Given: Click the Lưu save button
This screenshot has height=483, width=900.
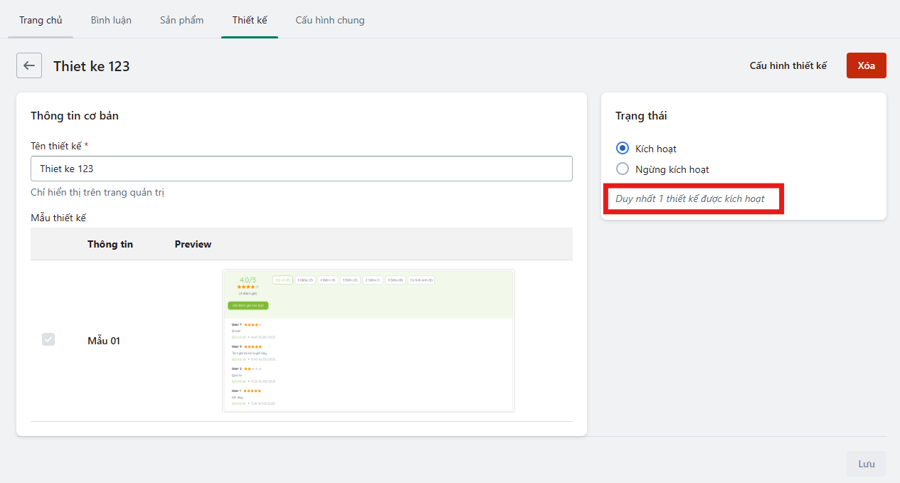Looking at the screenshot, I should point(866,464).
